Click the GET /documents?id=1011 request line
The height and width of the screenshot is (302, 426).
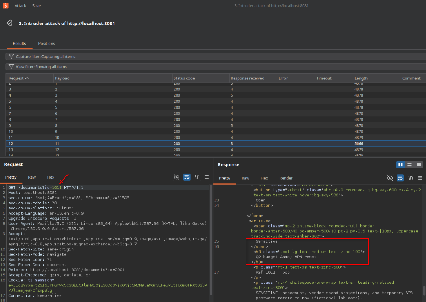coord(46,187)
